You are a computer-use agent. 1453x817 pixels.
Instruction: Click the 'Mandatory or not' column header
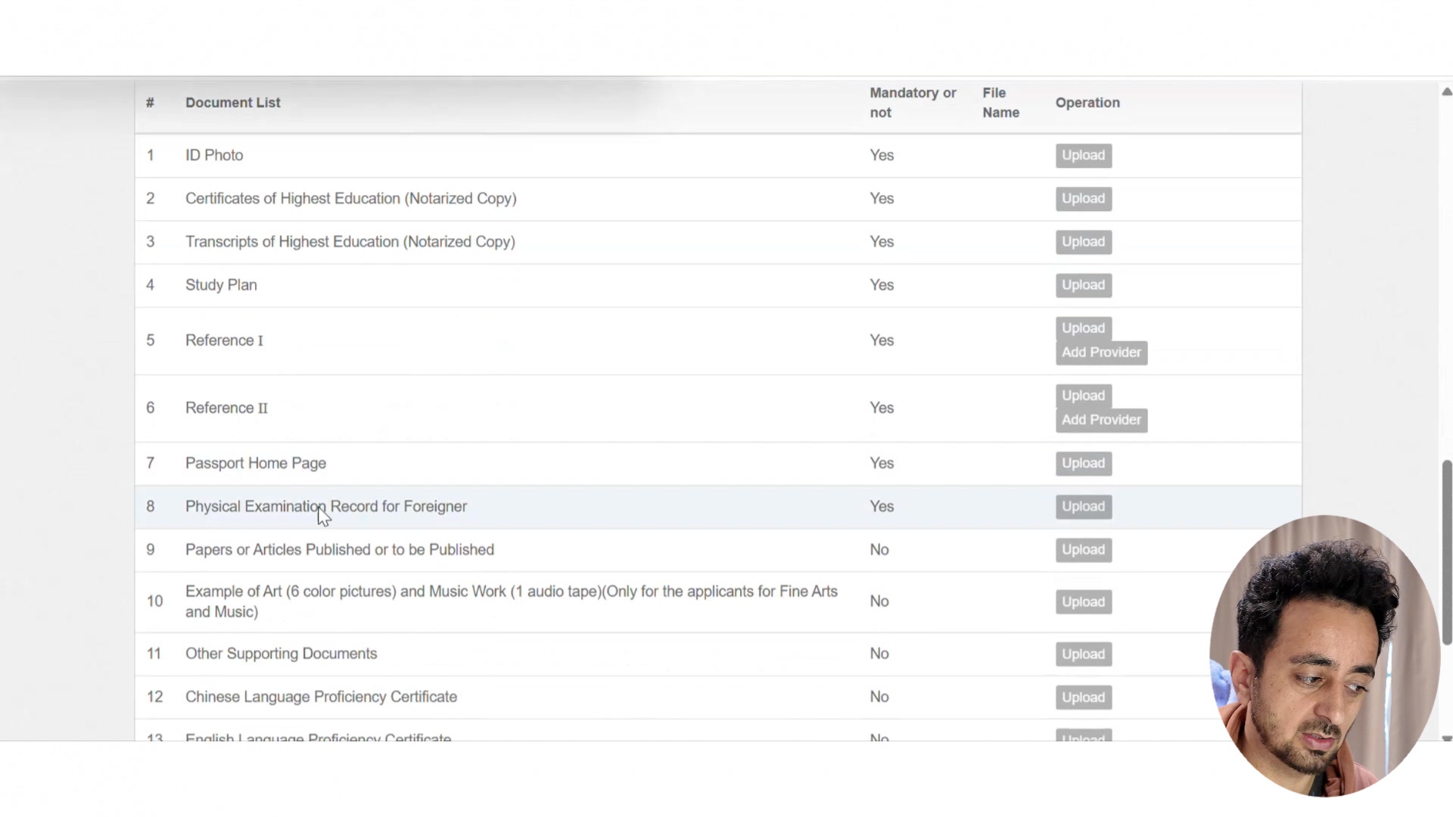913,103
